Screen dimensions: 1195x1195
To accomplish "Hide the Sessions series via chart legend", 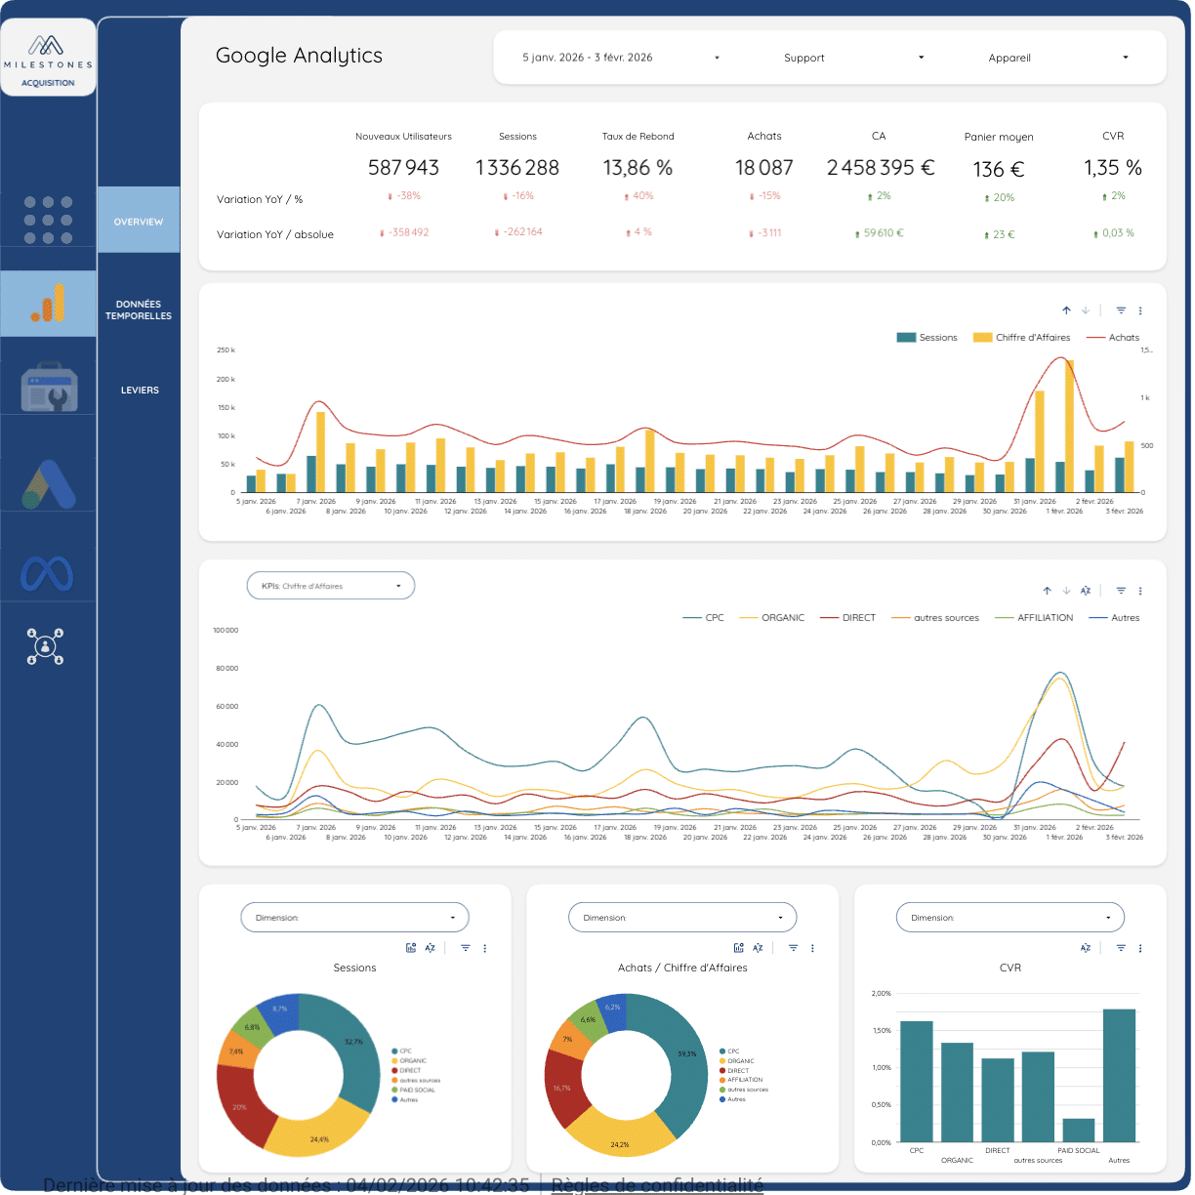I will (927, 337).
